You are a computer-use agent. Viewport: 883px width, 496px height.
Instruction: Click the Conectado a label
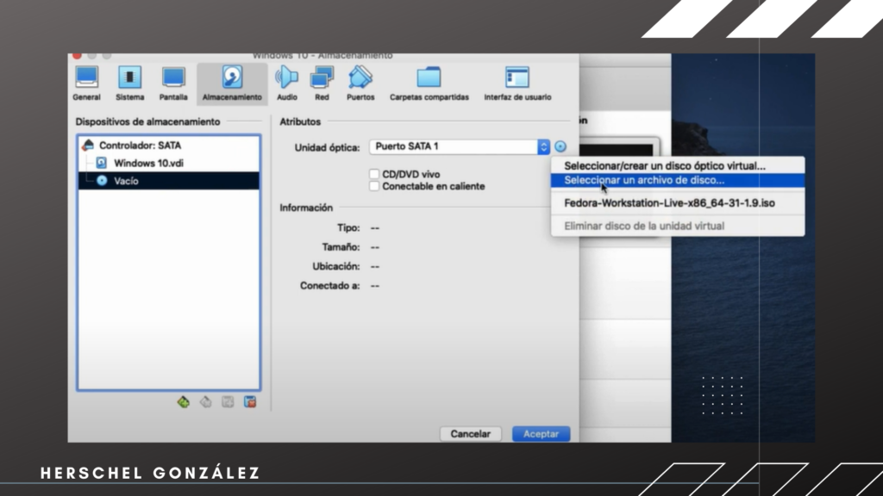(330, 286)
